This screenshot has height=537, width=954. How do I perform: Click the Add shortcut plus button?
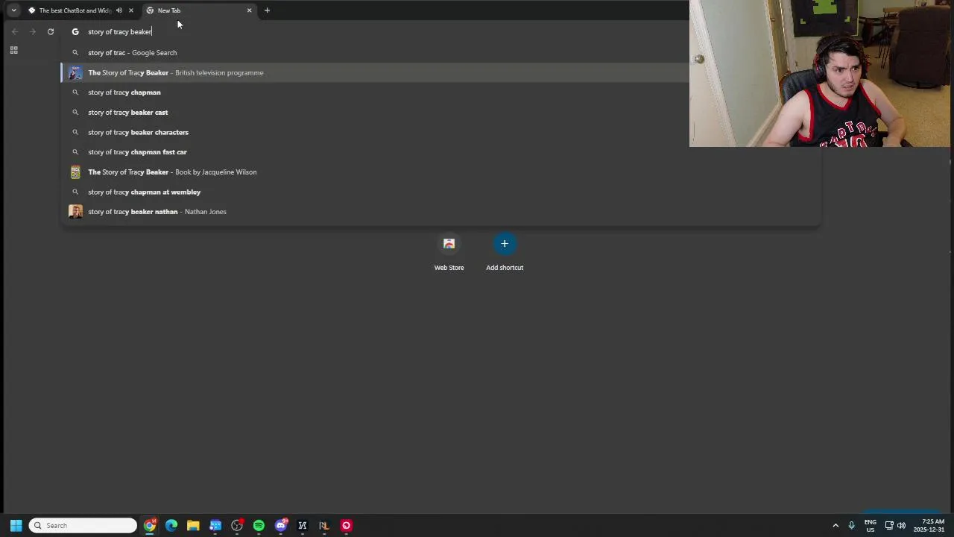coord(505,244)
